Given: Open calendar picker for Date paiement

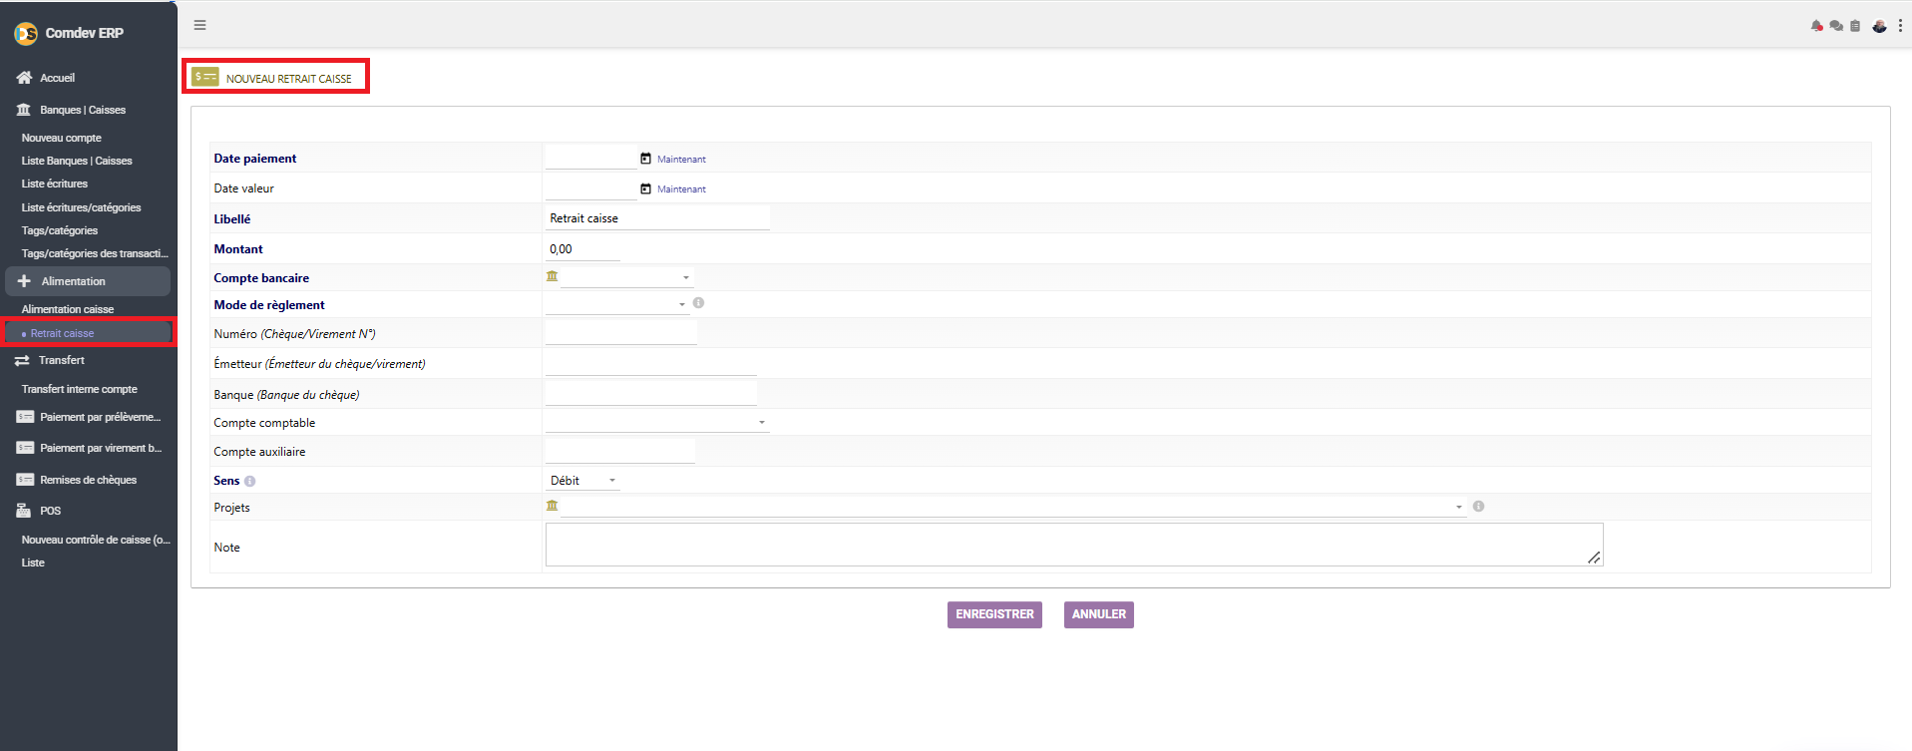Looking at the screenshot, I should (645, 159).
